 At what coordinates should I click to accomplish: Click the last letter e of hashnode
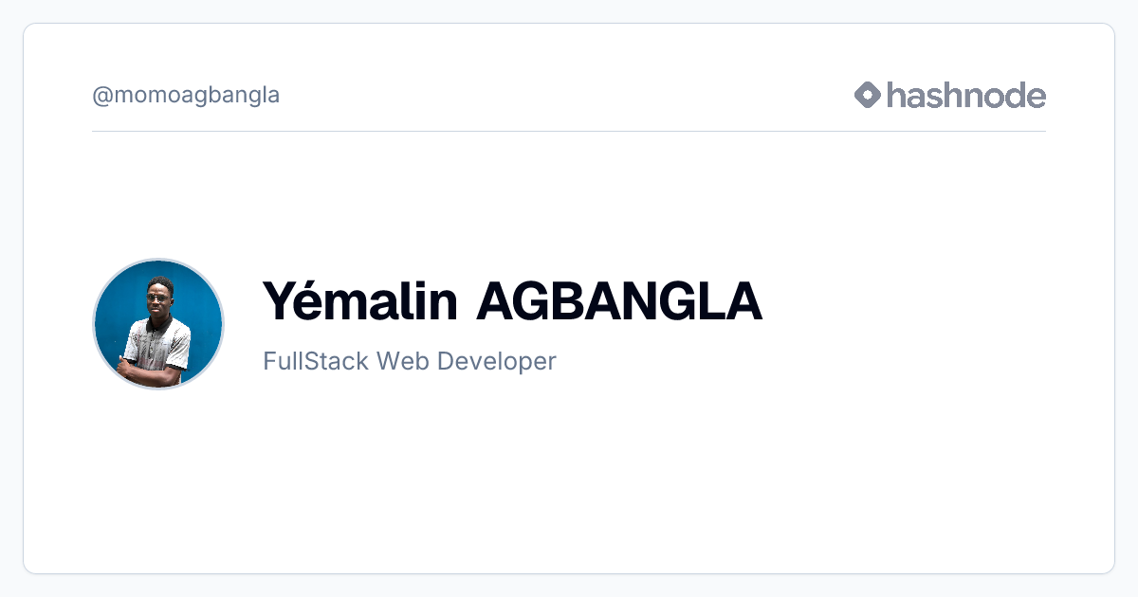[1036, 98]
